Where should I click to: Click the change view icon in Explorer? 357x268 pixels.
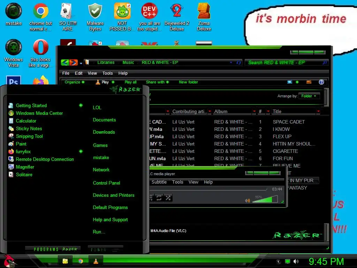(x=290, y=82)
